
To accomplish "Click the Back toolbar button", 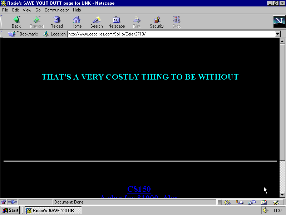I will (16, 22).
